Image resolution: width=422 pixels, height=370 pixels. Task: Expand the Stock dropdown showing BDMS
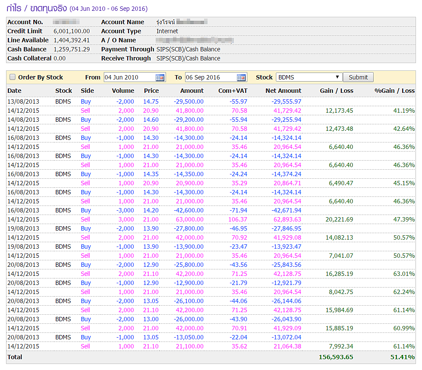pyautogui.click(x=309, y=77)
